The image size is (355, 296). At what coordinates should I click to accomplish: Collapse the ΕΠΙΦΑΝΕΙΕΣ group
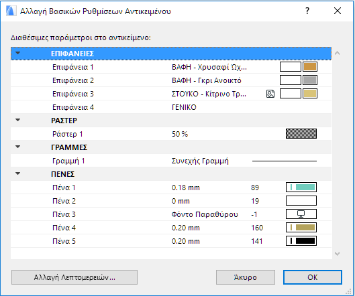[17, 54]
